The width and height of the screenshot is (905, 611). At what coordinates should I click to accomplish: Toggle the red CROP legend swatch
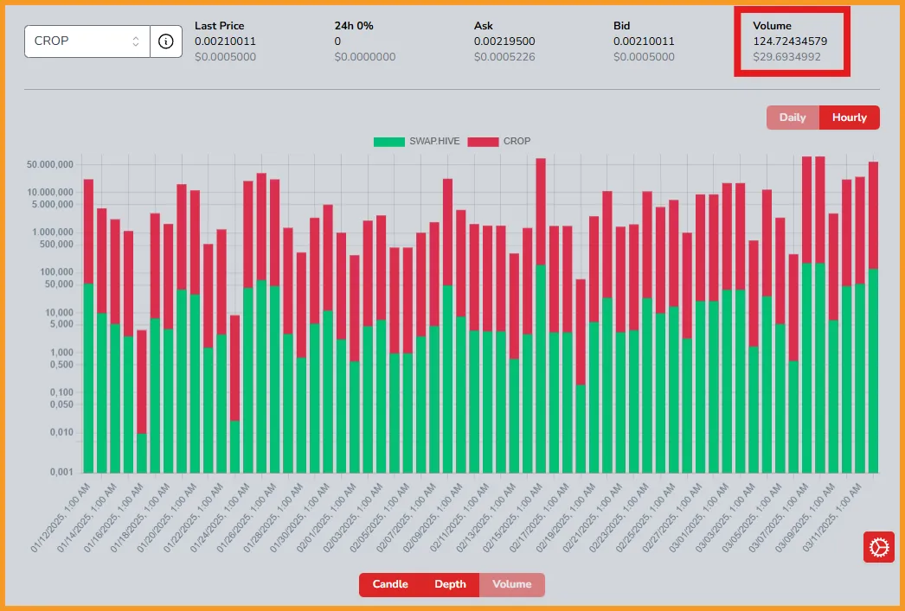tap(483, 141)
